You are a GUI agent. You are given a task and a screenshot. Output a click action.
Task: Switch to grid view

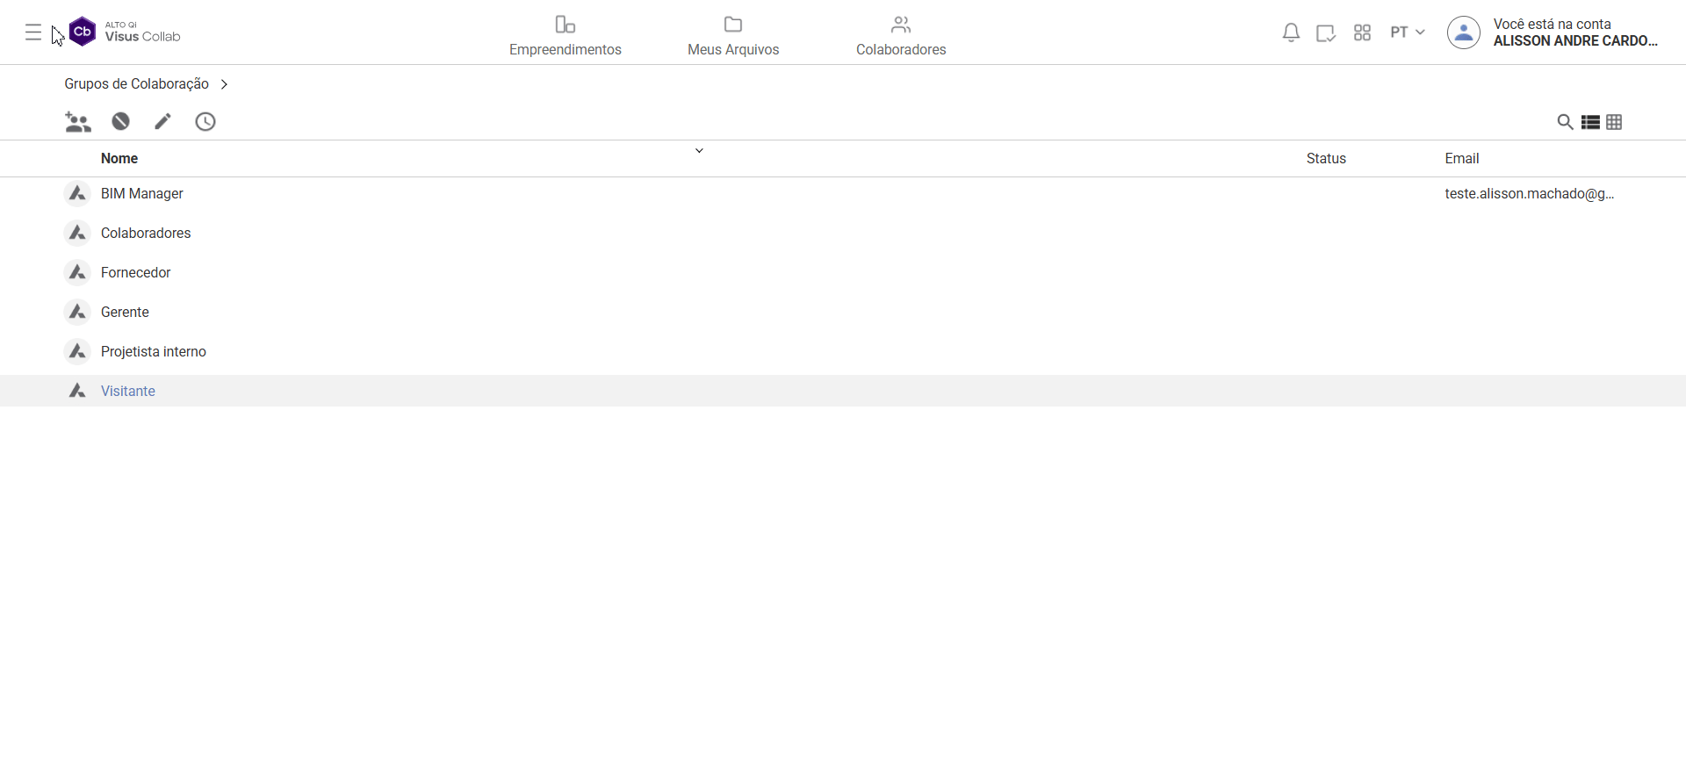pyautogui.click(x=1614, y=122)
